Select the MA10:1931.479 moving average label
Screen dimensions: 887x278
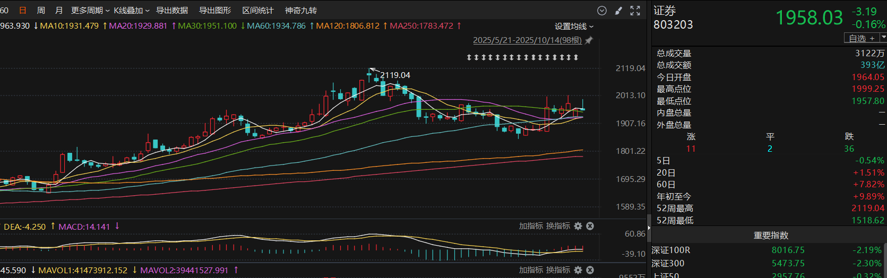(70, 25)
